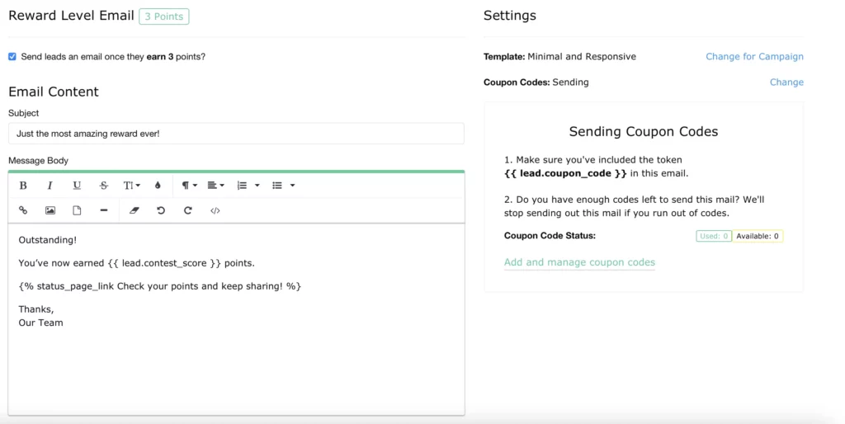Click the Available: 0 status badge

(758, 236)
